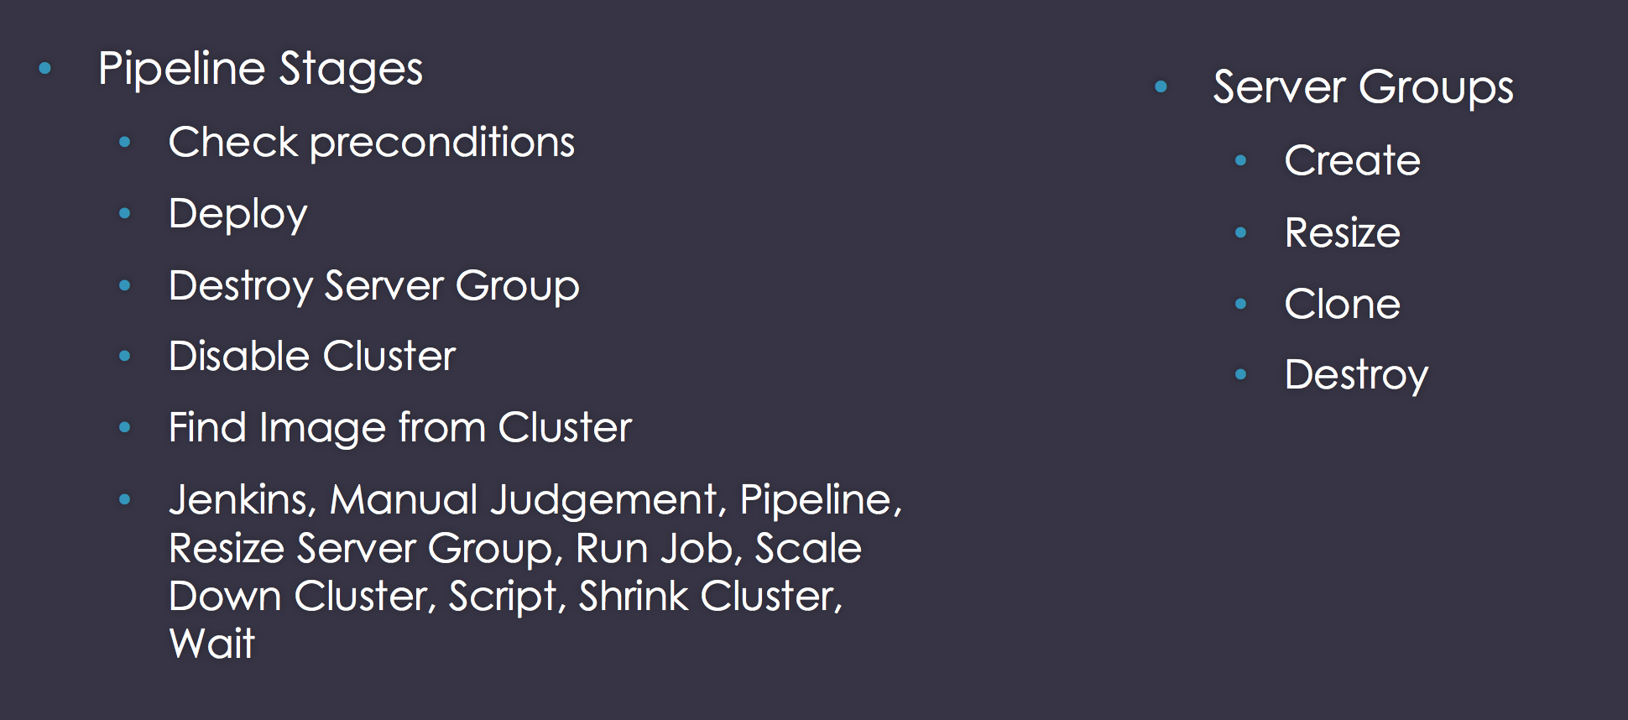Select the bullet next to "Create"
The width and height of the screenshot is (1628, 720).
(1240, 159)
